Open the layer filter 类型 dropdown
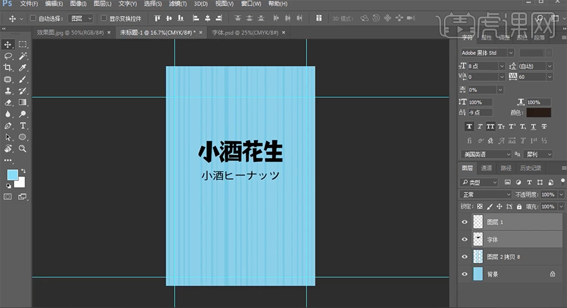 pyautogui.click(x=479, y=183)
